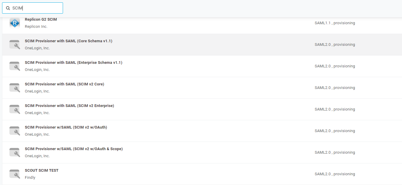Click the wrench icon for SCIM v2 w/OAuth
The image size is (402, 185).
click(14, 131)
